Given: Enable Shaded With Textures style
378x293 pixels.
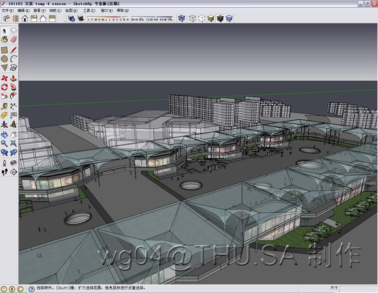Looking at the screenshot, I should 220,18.
